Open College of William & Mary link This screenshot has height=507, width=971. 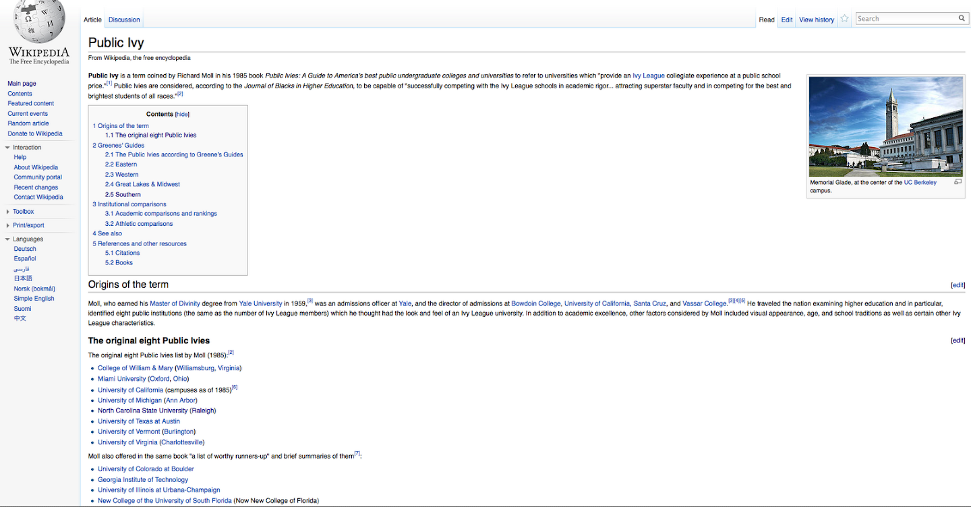(x=135, y=368)
